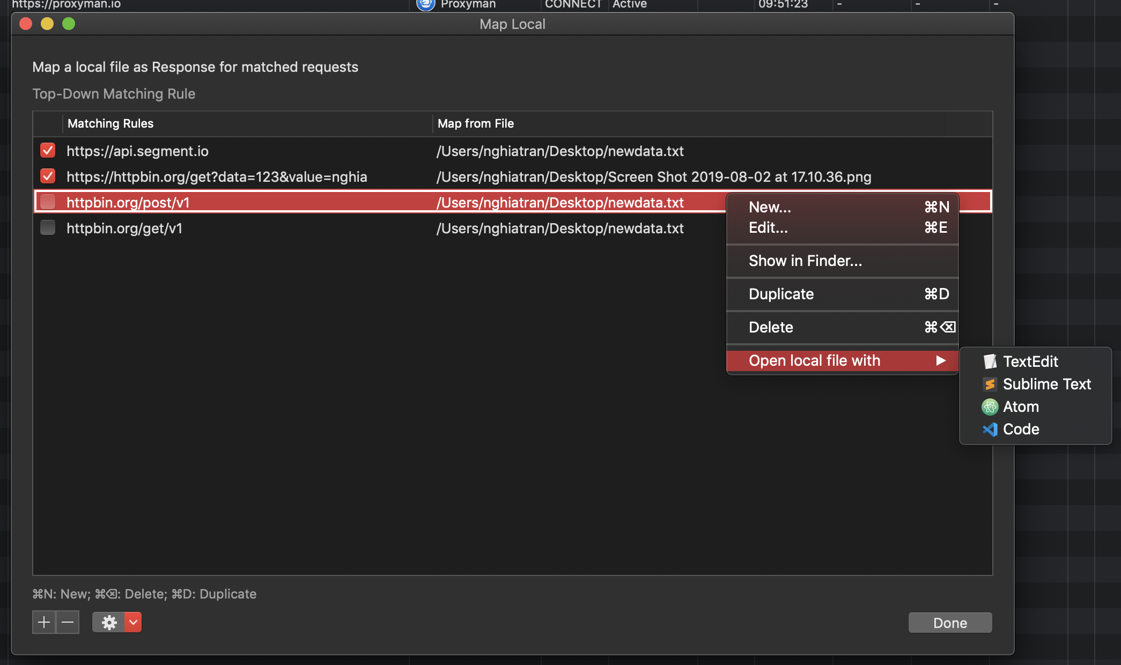Disable the httpbin.org/get?data=123 rule checkbox
Screen dimensions: 1121x665
[x=48, y=176]
